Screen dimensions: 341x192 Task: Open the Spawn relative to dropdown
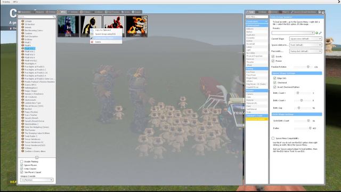[305, 45]
